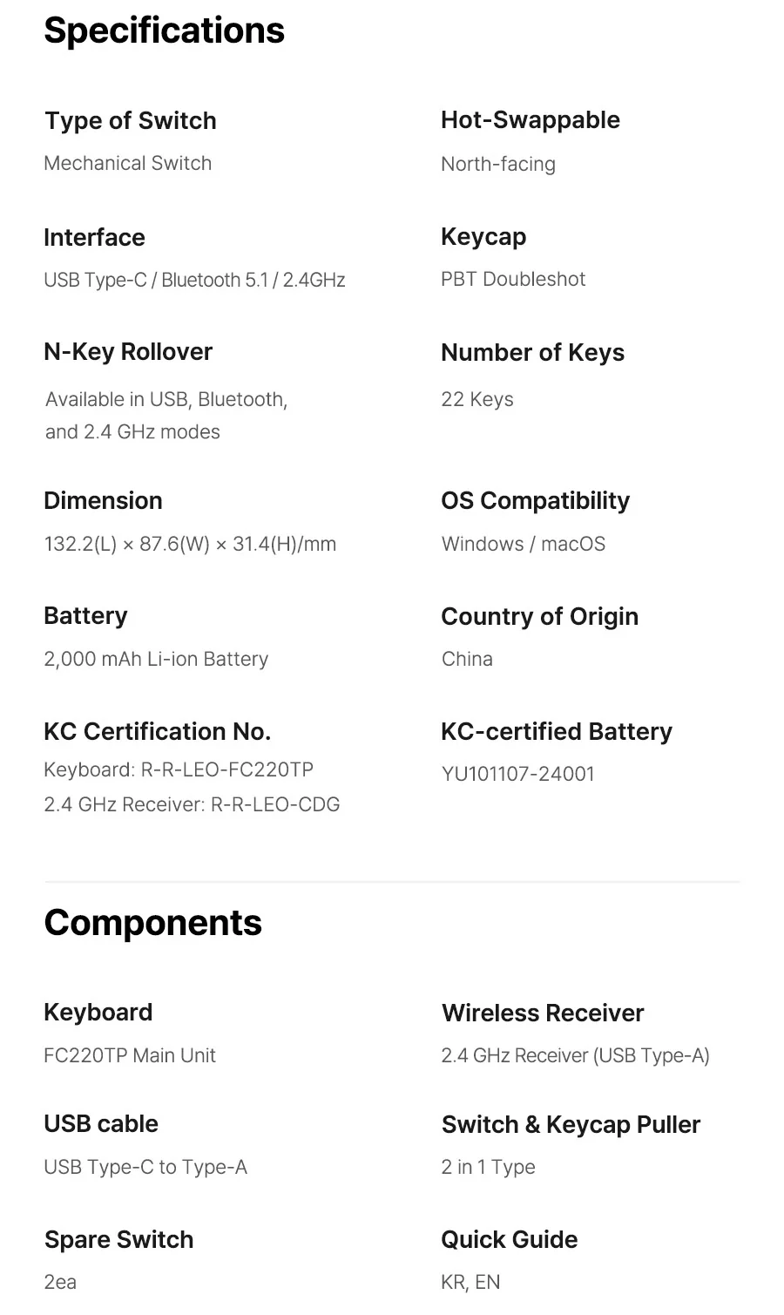
Task: Select the 22 Keys value
Action: (x=477, y=399)
